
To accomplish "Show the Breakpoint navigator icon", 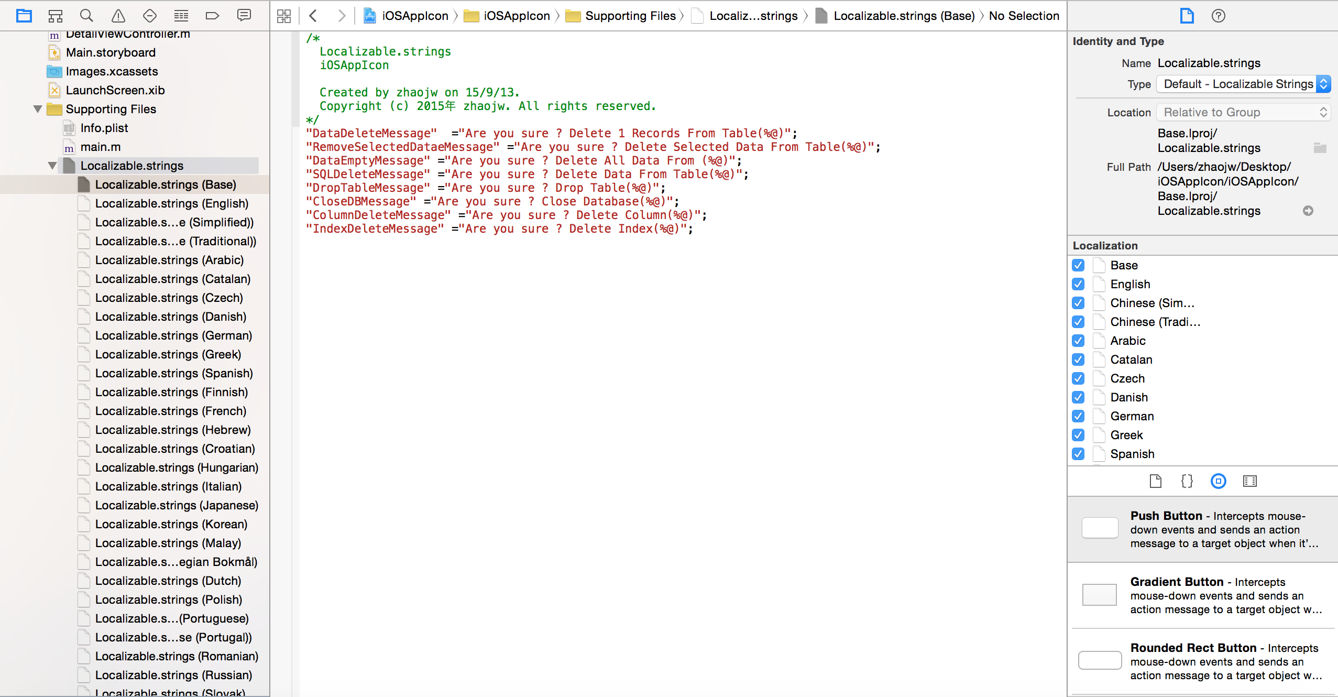I will tap(212, 16).
